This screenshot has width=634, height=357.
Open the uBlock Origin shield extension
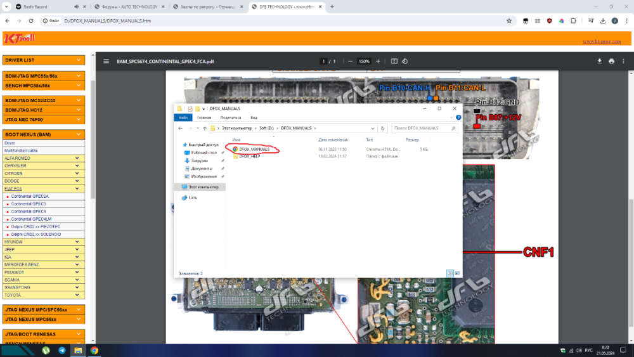coord(549,21)
